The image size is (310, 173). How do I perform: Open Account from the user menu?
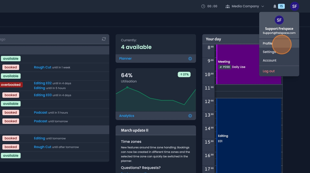(269, 61)
